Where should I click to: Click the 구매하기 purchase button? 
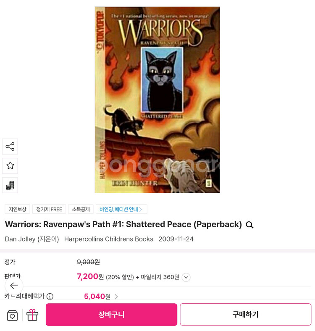point(246,315)
